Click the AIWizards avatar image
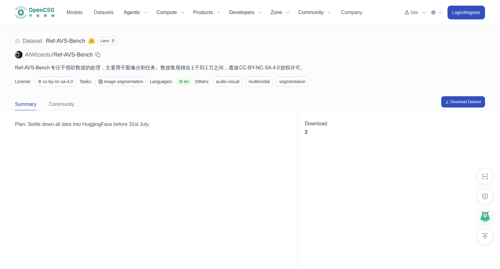Screen dimensions: 500x269 coord(19,55)
